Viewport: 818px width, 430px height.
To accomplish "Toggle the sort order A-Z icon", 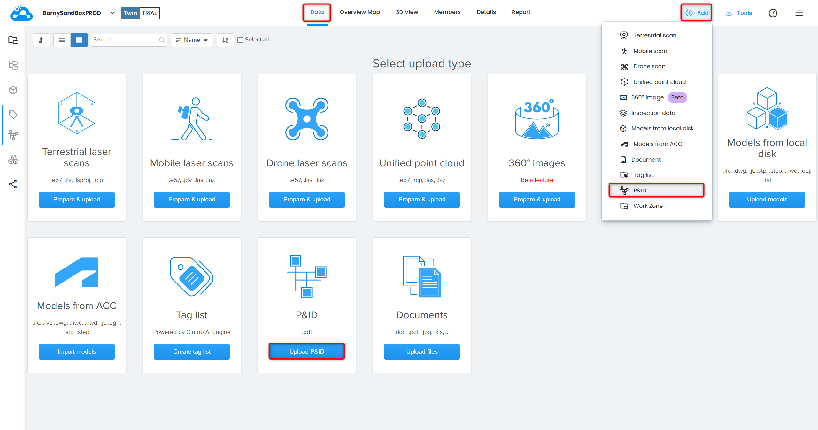I will 225,40.
